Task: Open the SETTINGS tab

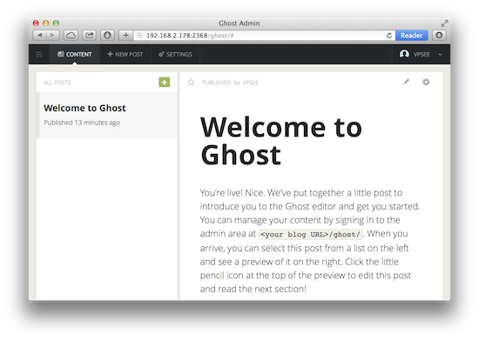Action: 175,54
